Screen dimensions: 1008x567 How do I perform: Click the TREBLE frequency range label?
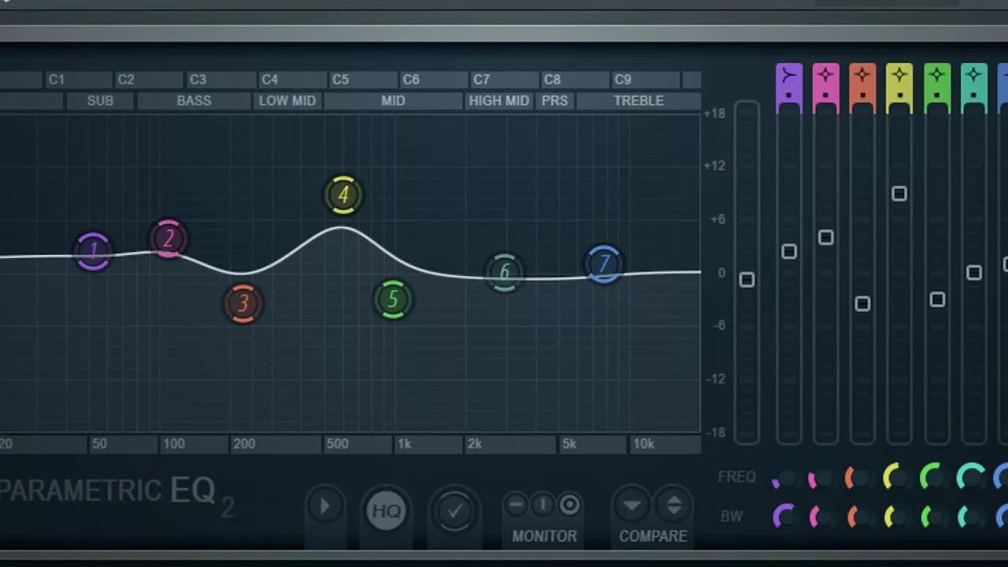coord(639,101)
